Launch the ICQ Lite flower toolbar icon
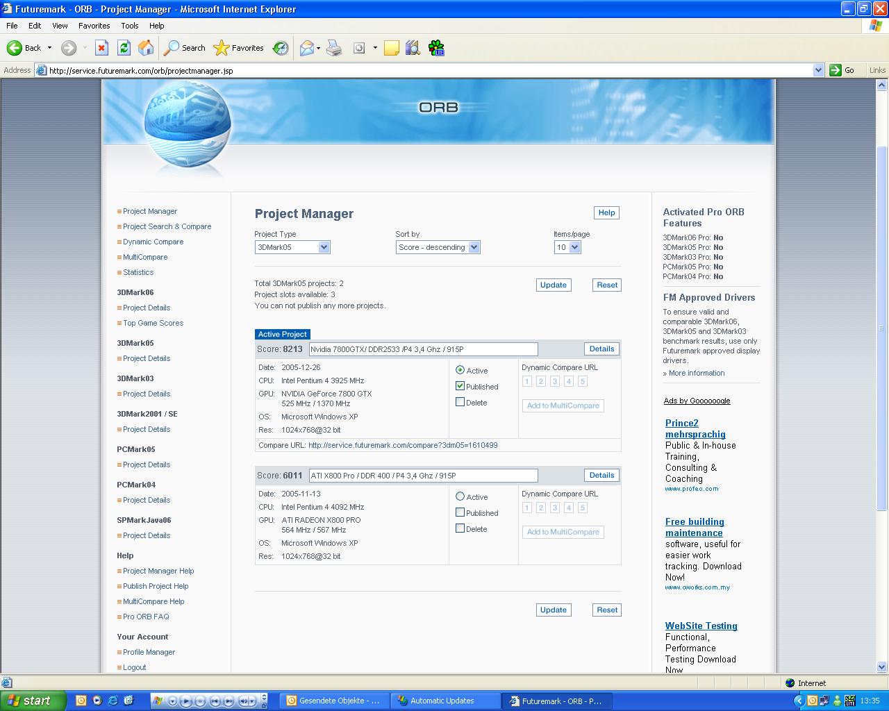The width and height of the screenshot is (889, 711). point(436,48)
